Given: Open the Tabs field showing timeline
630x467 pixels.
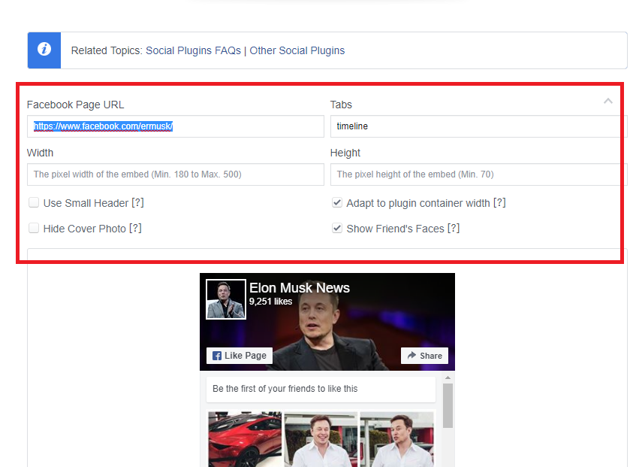Looking at the screenshot, I should [476, 126].
